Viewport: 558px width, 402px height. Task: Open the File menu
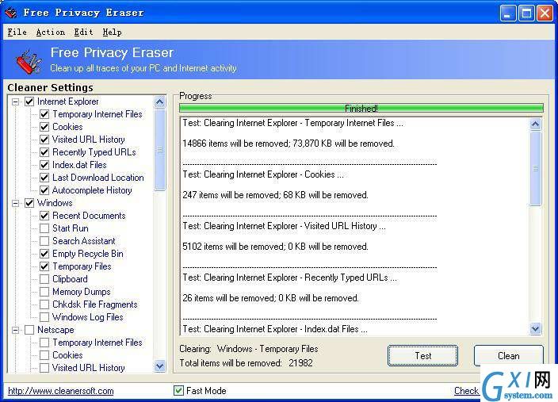[x=17, y=32]
